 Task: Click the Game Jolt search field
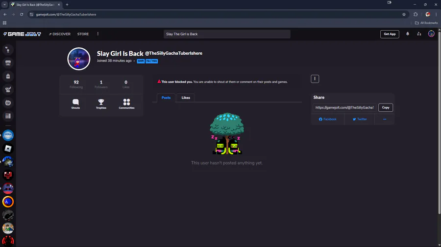[227, 34]
